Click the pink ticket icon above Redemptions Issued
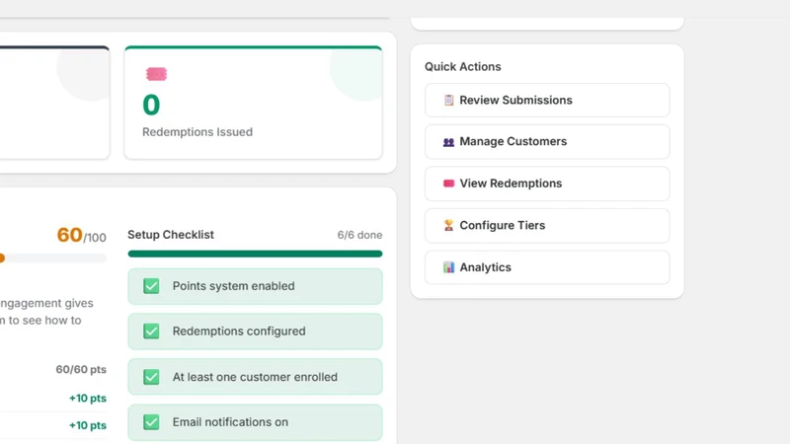The height and width of the screenshot is (444, 790). (156, 74)
